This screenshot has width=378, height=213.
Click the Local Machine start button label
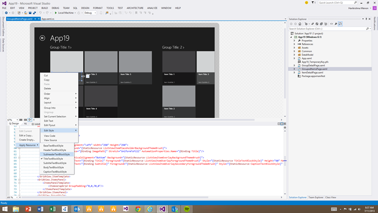65,13
